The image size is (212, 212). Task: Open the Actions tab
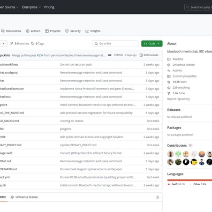click(x=33, y=31)
